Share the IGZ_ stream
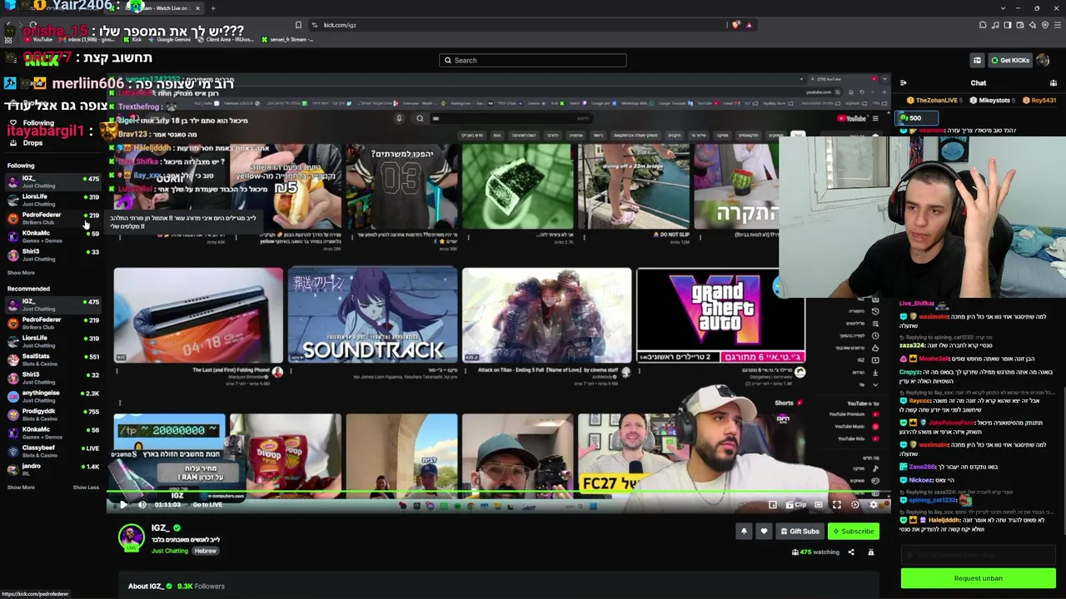 point(850,552)
